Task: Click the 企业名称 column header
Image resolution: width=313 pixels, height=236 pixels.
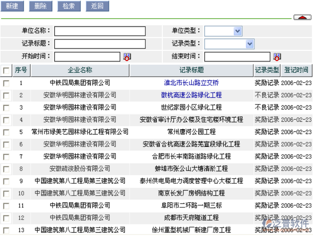Action: pos(80,70)
